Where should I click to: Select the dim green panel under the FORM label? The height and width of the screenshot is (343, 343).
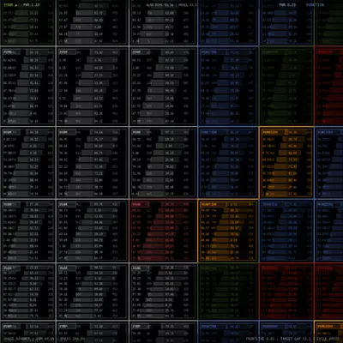(27, 23)
